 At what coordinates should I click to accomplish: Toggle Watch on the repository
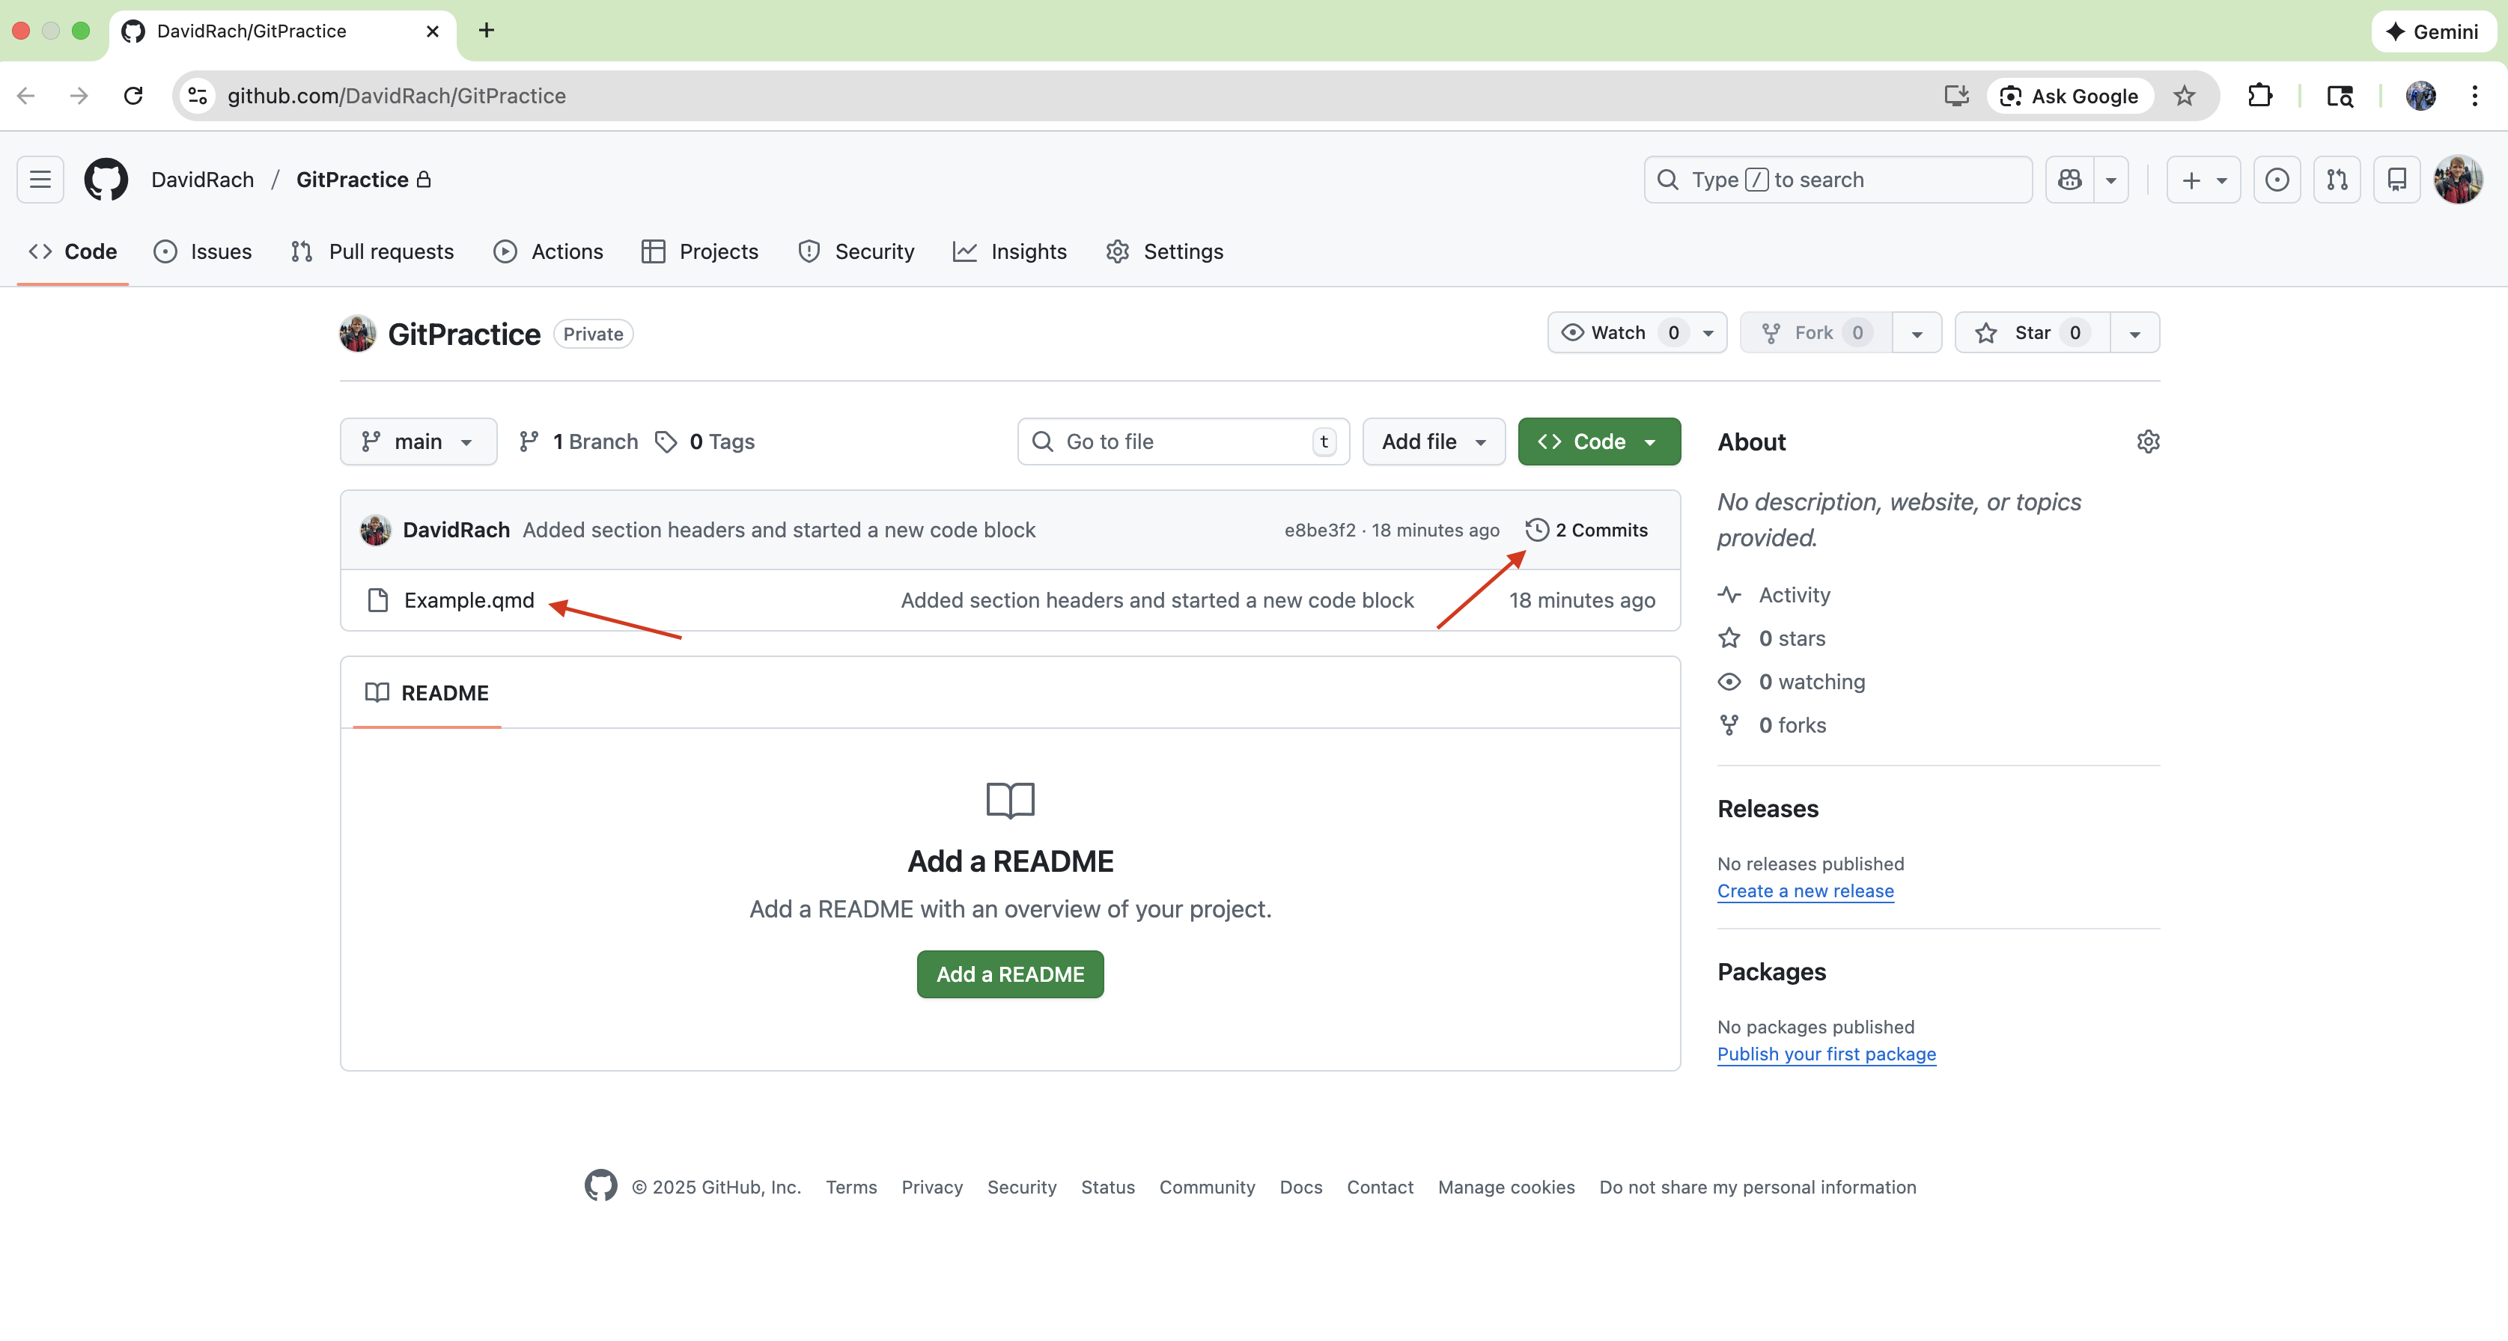point(1618,333)
